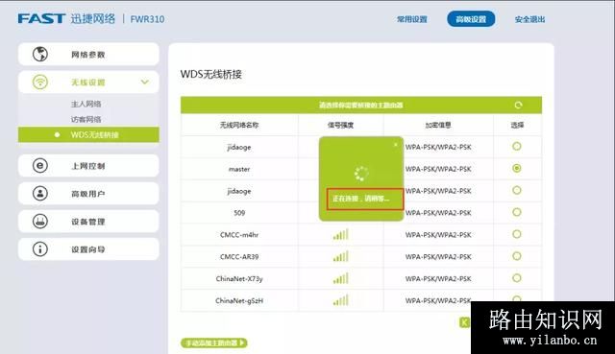Image resolution: width=615 pixels, height=354 pixels.
Task: Click encryption info WPA-PSK/WPA2-PSK for master
Action: click(438, 169)
